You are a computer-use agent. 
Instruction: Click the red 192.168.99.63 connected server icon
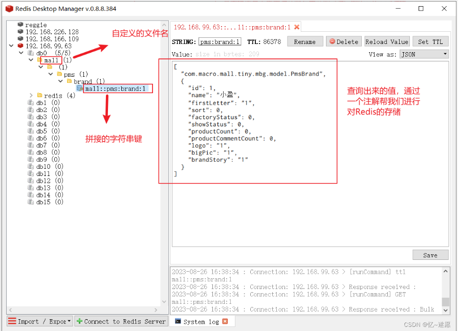pos(20,46)
